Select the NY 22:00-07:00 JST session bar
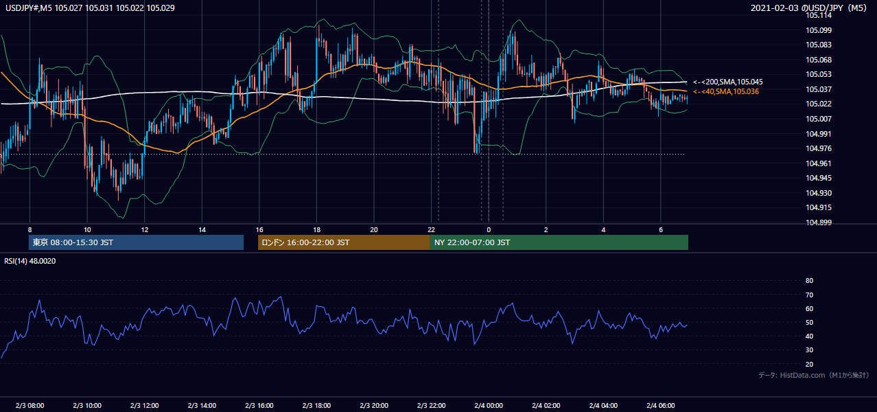This screenshot has width=877, height=412. [559, 242]
